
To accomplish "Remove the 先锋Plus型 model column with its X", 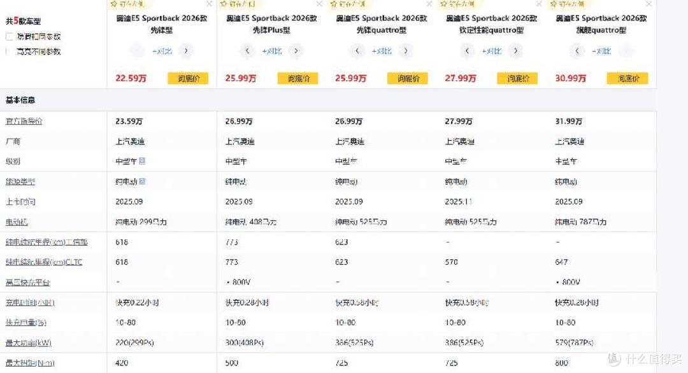I will click(x=319, y=4).
